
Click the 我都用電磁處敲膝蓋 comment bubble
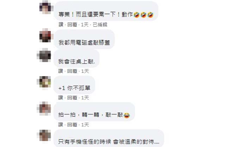pyautogui.click(x=84, y=39)
